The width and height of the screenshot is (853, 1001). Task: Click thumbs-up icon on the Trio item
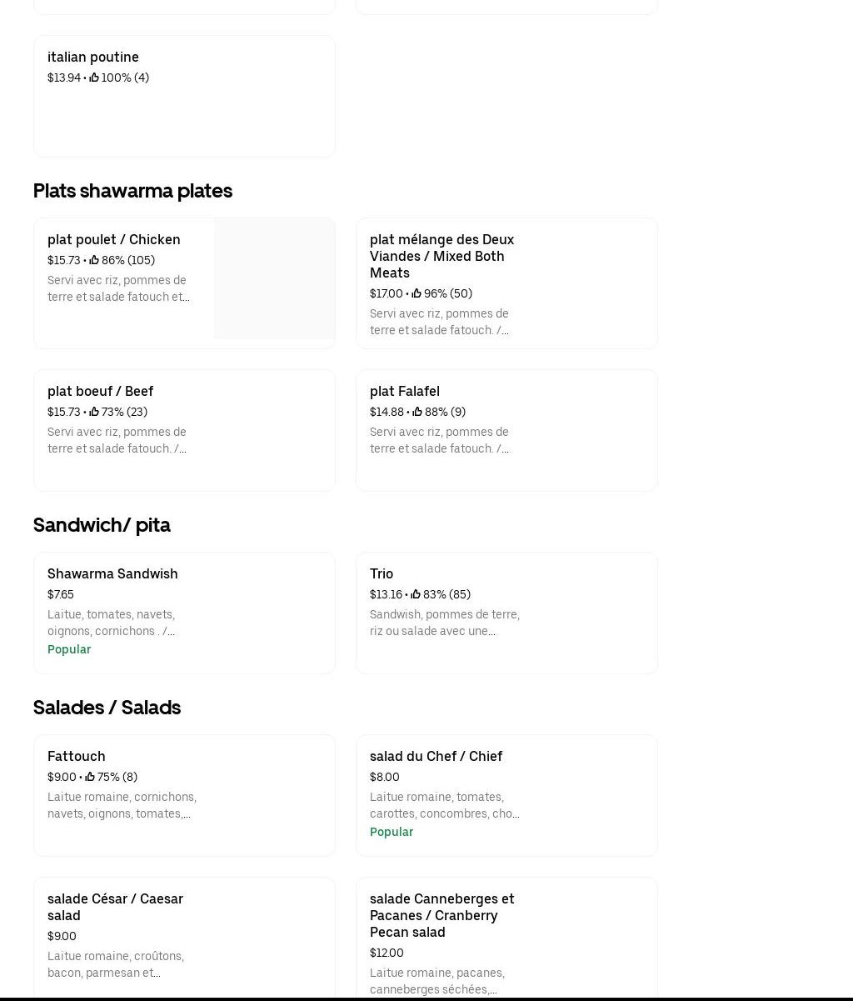tap(416, 594)
